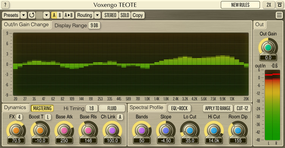Screen dimensions: 285x148
Task: Click the blank history button after undo
Action: [39, 15]
